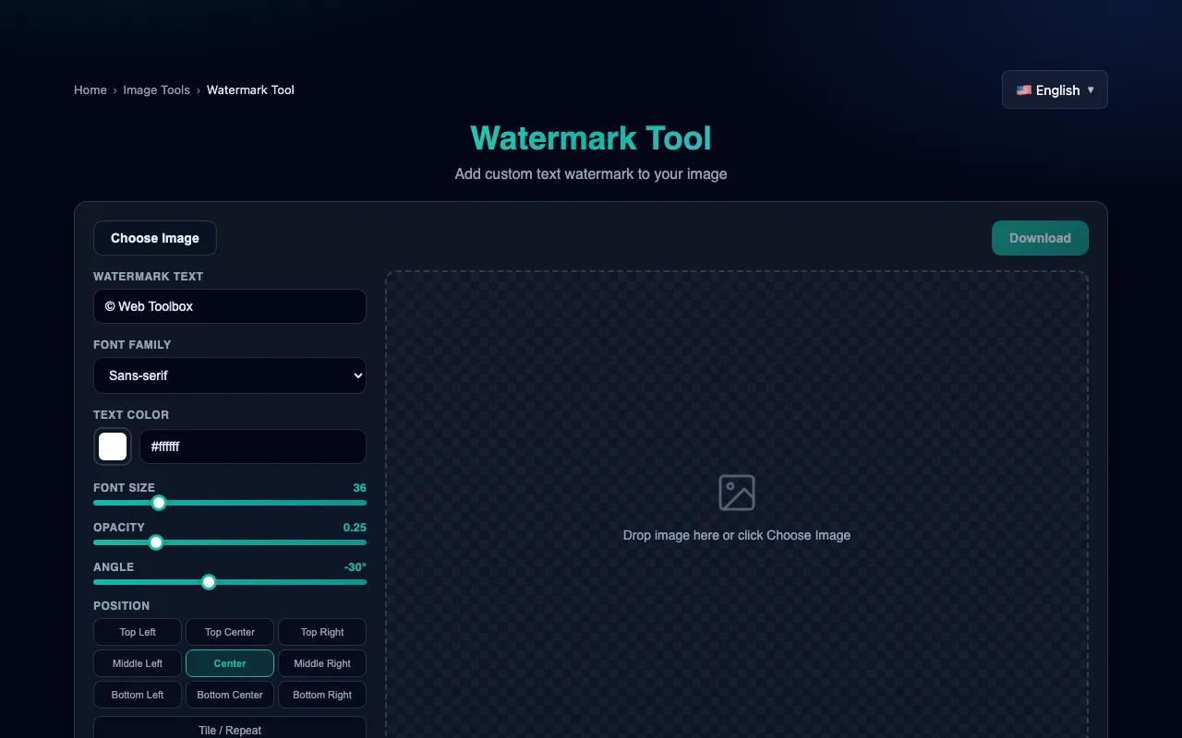Select Top Right position
This screenshot has height=738, width=1182.
(x=322, y=632)
